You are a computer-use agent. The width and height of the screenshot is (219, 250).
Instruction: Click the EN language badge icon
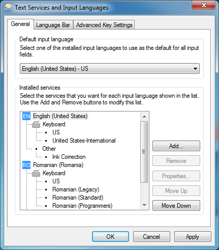26,116
